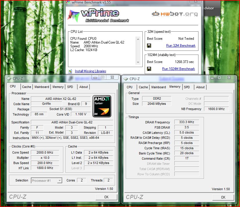
Task: Click the left CPU-Z window title icon
Action: [9, 79]
